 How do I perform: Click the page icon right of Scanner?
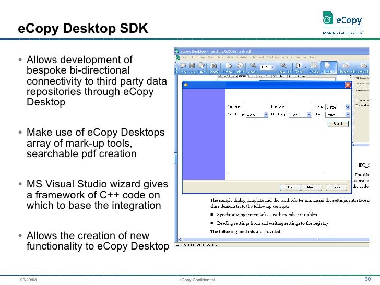pos(228,68)
